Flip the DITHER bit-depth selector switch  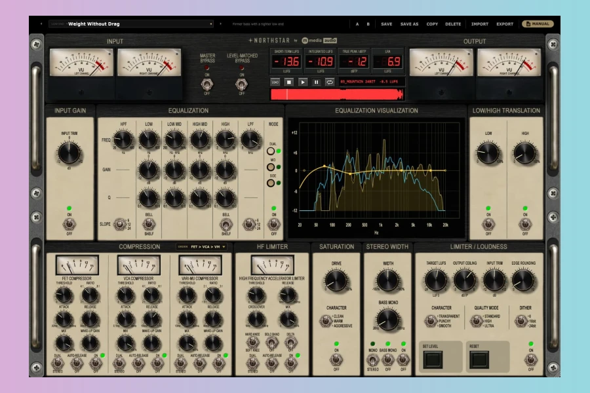(x=521, y=321)
